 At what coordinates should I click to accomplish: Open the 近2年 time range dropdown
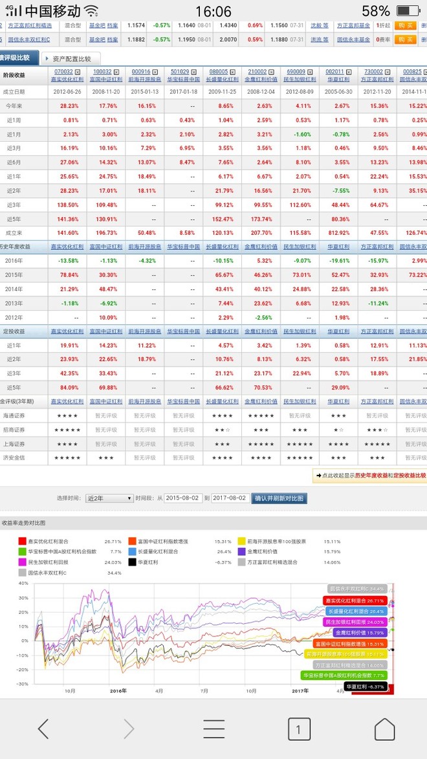pos(109,498)
